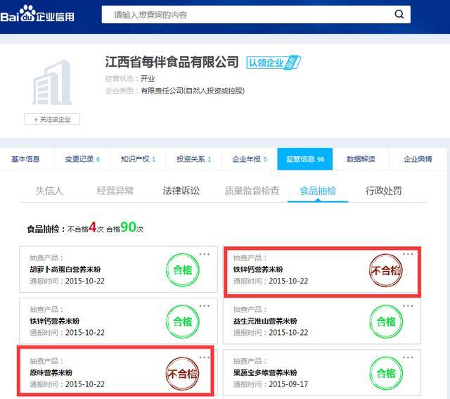Open the 数据解读 tab

tap(361, 159)
